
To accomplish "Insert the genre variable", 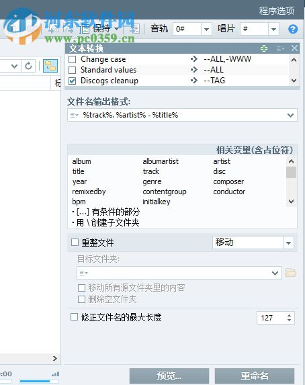I will [x=152, y=181].
